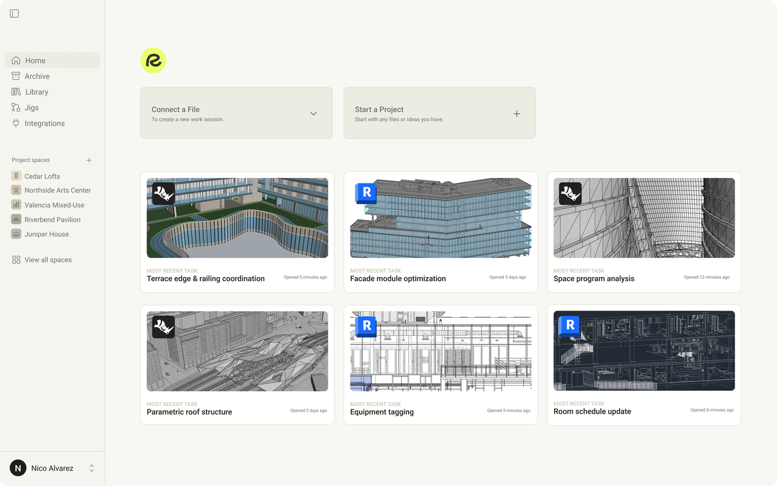The height and width of the screenshot is (486, 777).
Task: Click the Riverbend Pavilion space icon
Action: coord(16,219)
